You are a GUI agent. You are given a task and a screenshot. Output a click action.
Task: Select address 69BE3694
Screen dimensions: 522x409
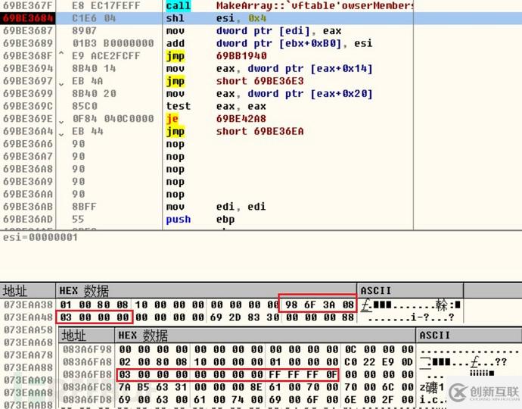tap(28, 68)
